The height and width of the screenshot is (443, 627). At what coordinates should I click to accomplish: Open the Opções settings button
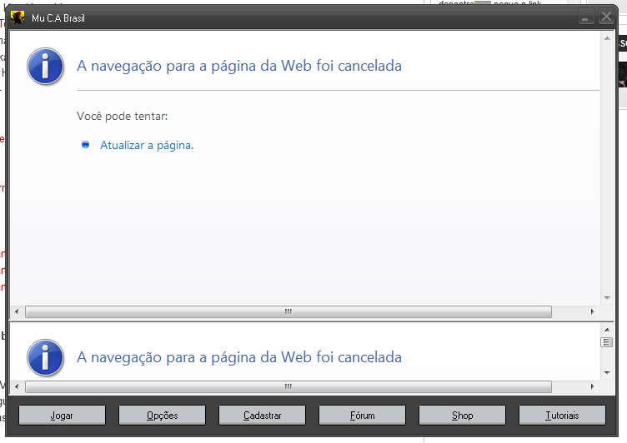pos(162,415)
